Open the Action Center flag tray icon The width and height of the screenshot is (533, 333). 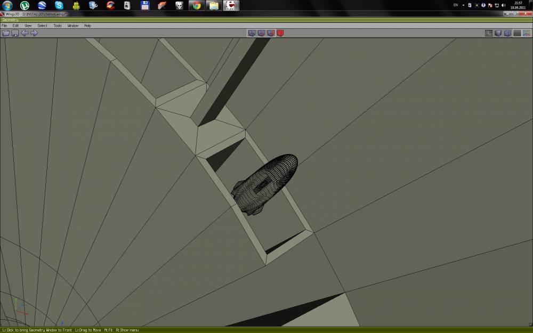(490, 5)
